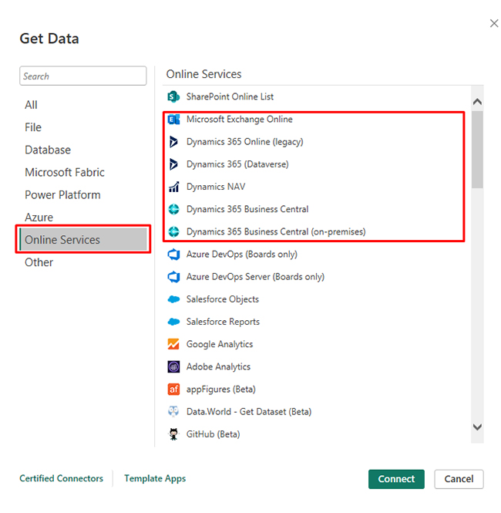Screen dimensions: 501x513
Task: Click the connector list scrollbar thumb
Action: coord(477,150)
